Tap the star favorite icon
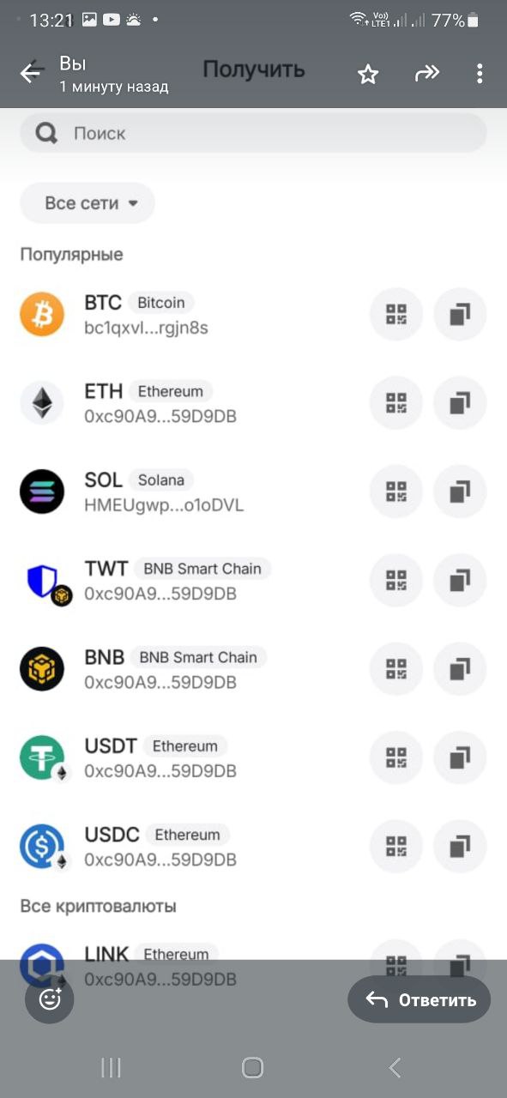Screen dimensions: 507x1098 (x=368, y=75)
